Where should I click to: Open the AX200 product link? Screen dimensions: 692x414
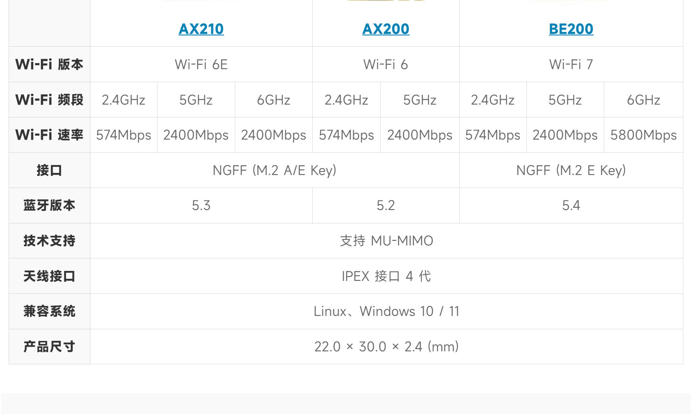click(x=386, y=29)
